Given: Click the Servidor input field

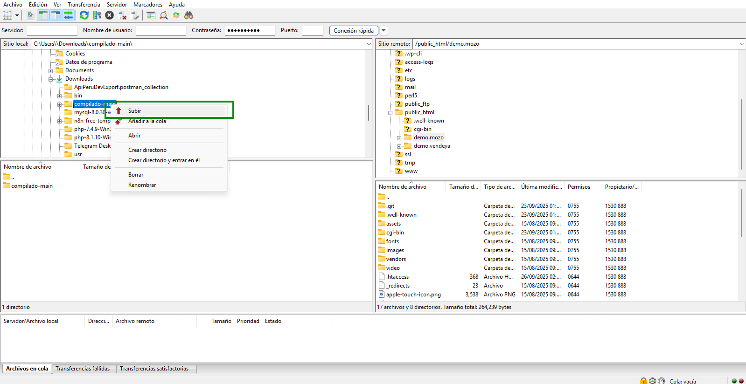Looking at the screenshot, I should [52, 30].
